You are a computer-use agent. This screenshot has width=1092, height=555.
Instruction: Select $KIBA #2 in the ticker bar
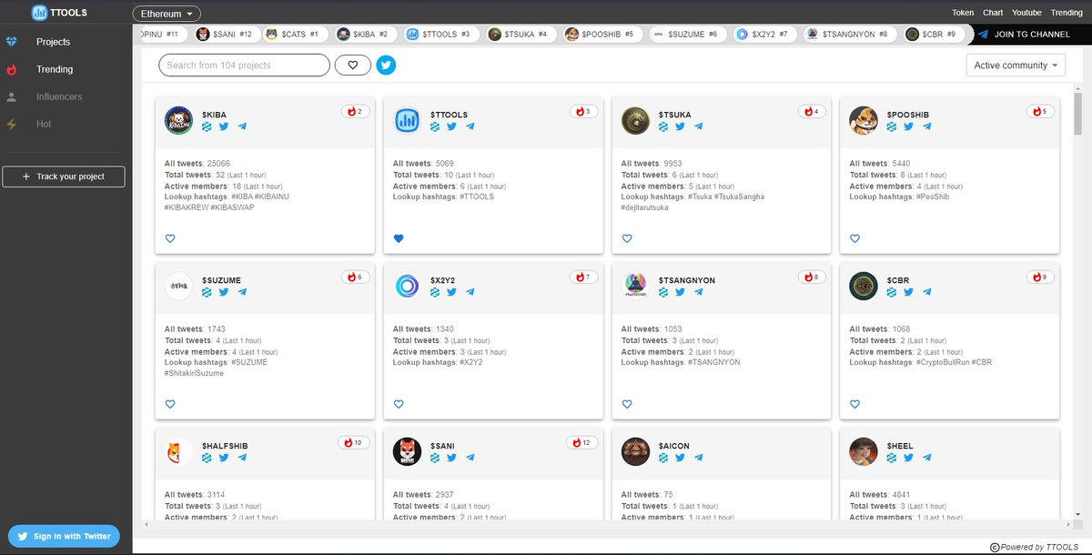(364, 34)
